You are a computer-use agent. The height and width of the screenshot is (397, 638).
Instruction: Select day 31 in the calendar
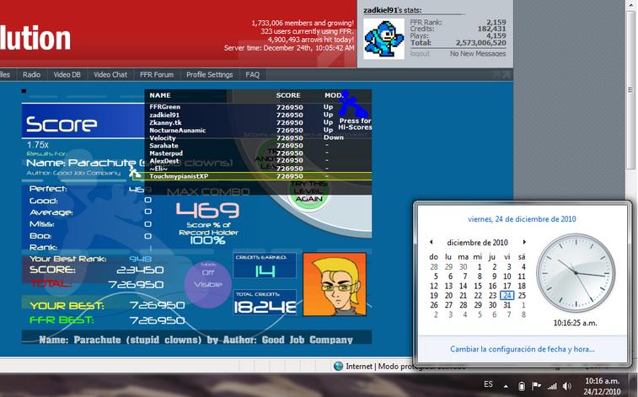507,305
